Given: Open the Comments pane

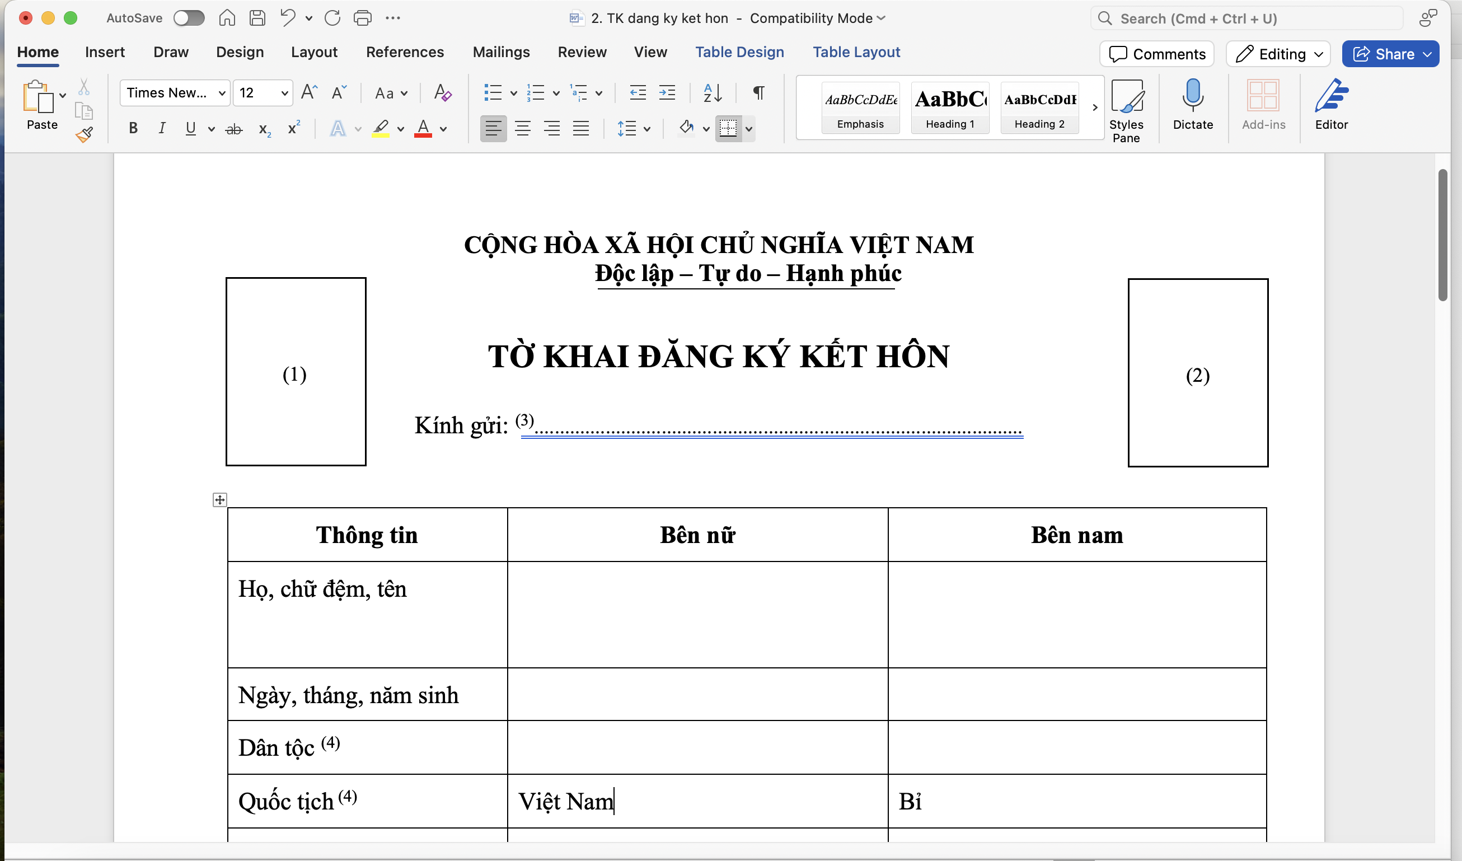Looking at the screenshot, I should tap(1157, 54).
